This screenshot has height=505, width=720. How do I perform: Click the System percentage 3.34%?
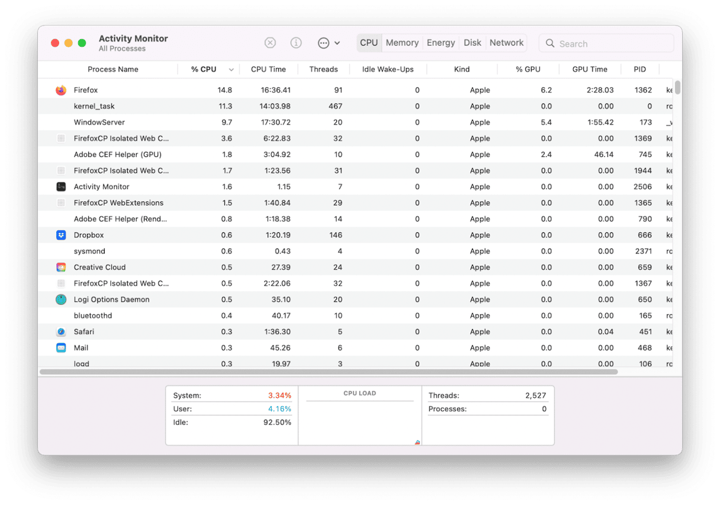[x=279, y=395]
